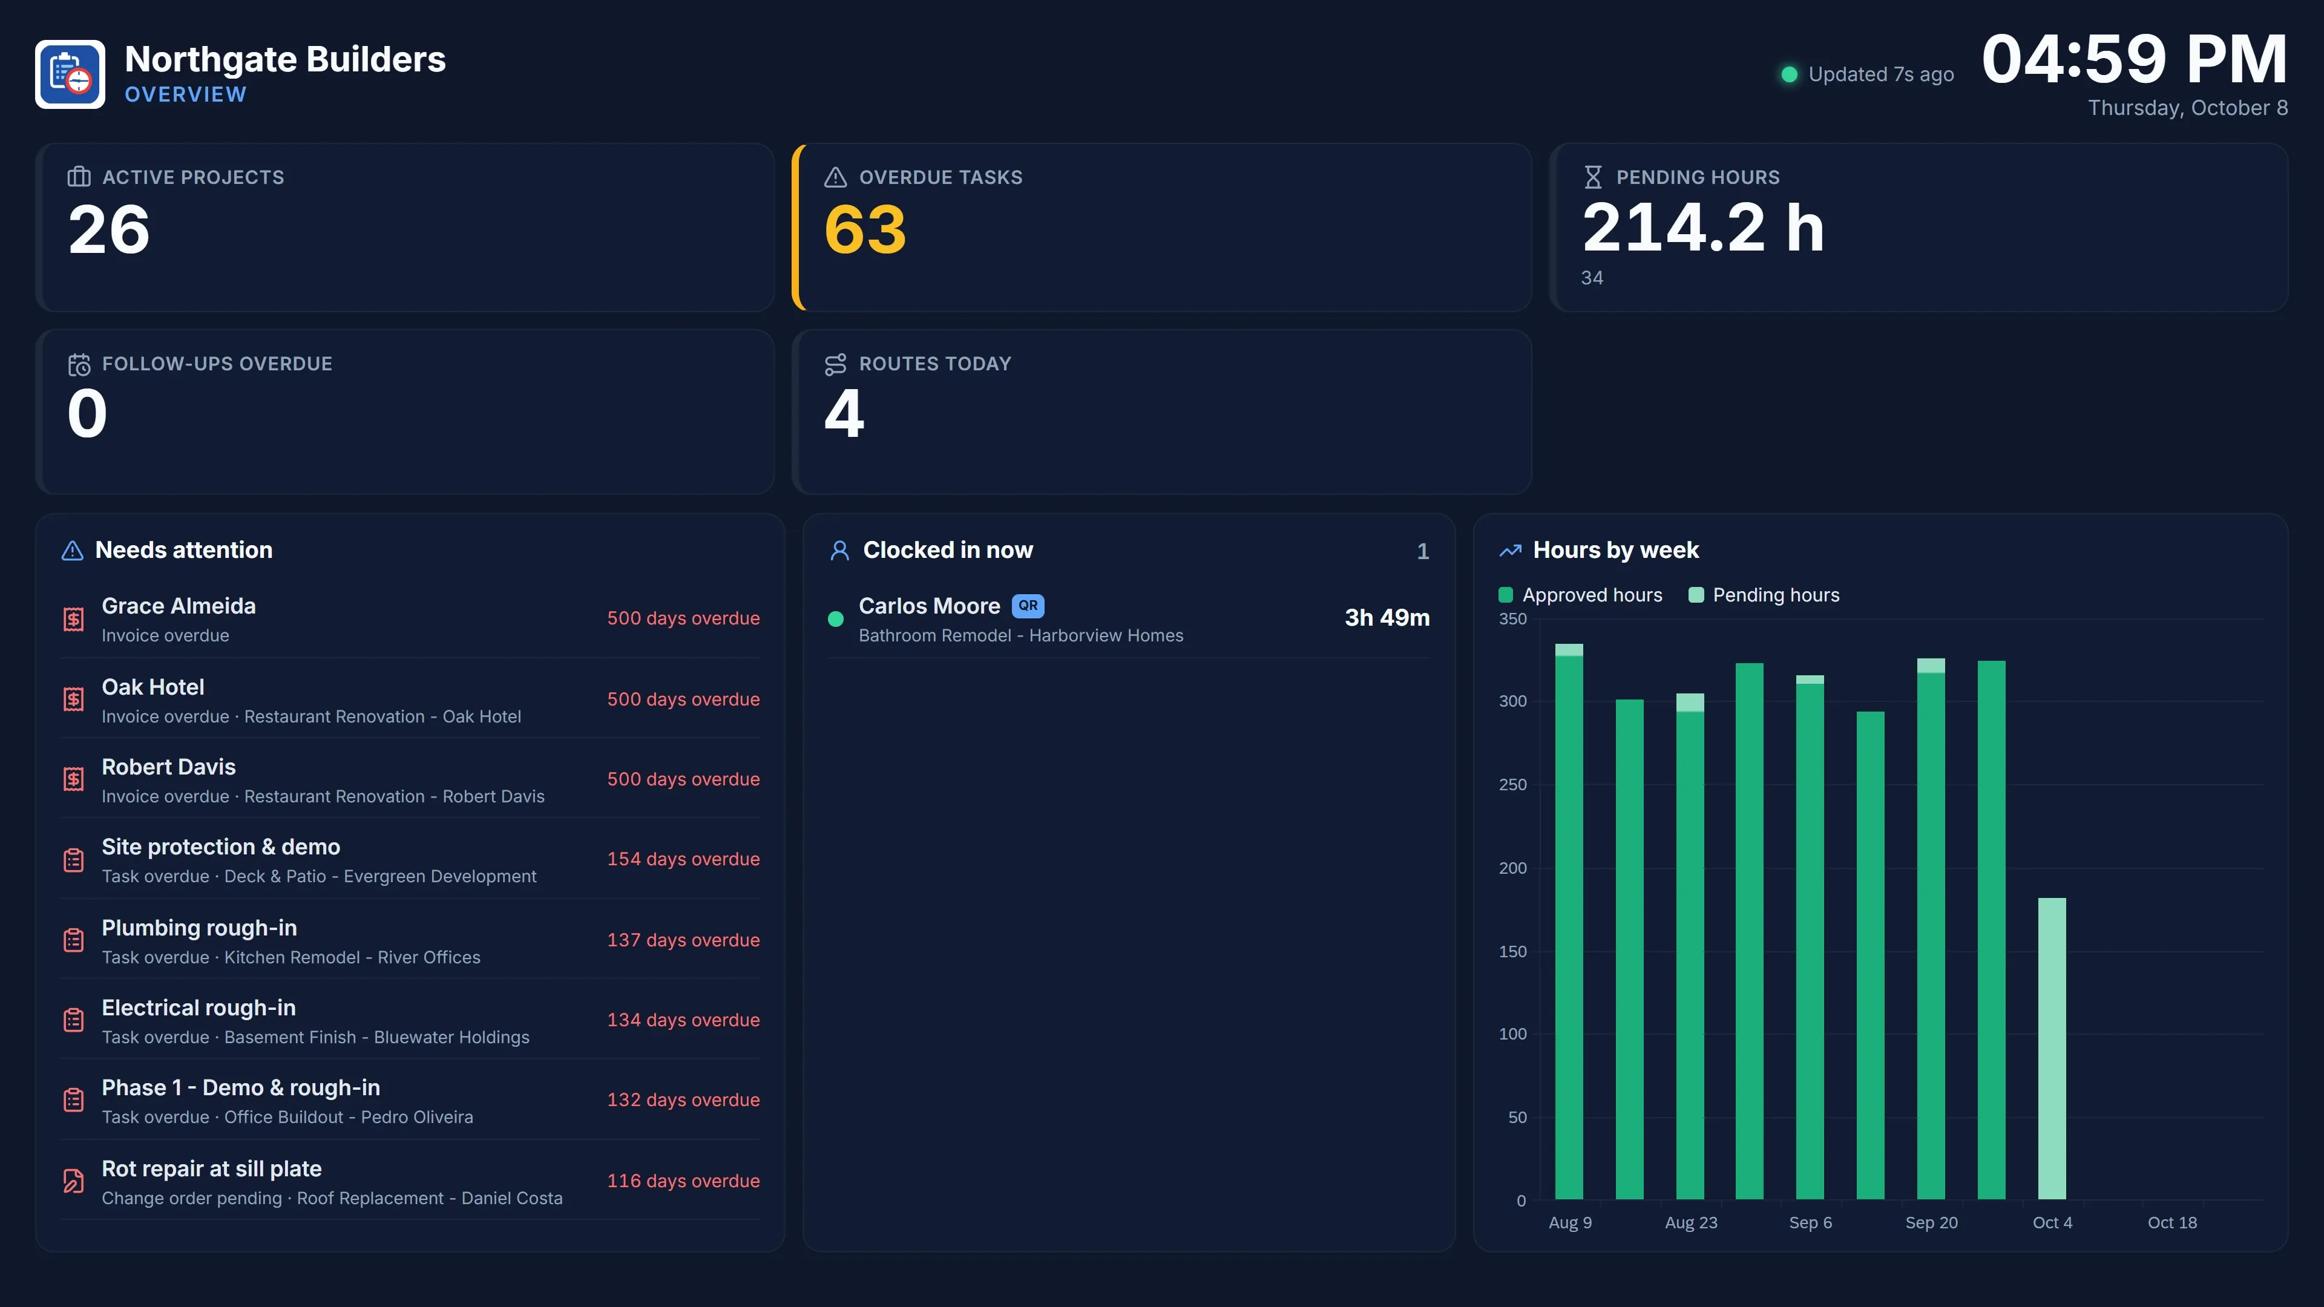Click the invoice icon beside Oak Hotel
Screen dimensions: 2324x1307
tap(74, 699)
